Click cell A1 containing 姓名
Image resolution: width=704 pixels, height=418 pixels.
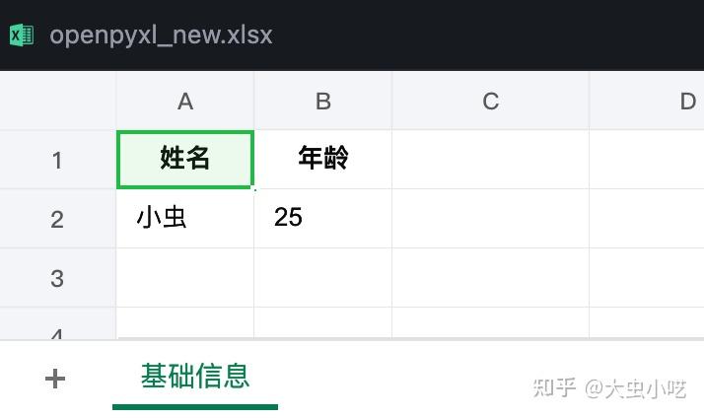185,160
